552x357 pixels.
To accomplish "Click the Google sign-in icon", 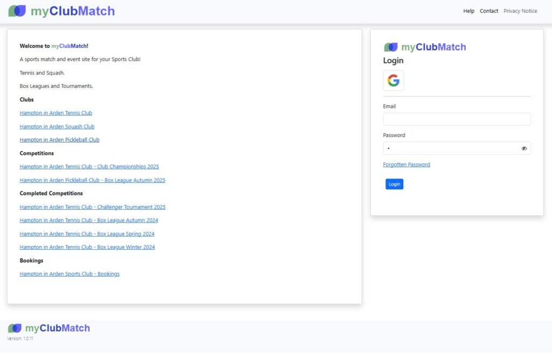I will [394, 80].
